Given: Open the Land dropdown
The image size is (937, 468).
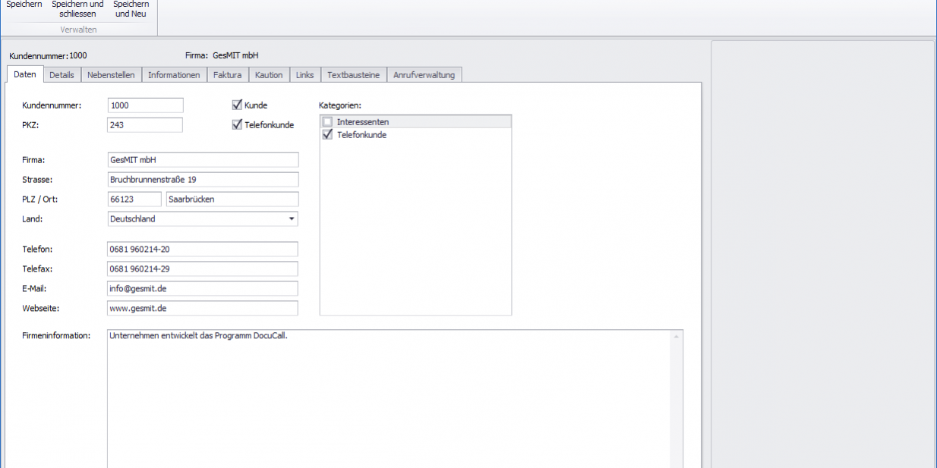Looking at the screenshot, I should 292,219.
